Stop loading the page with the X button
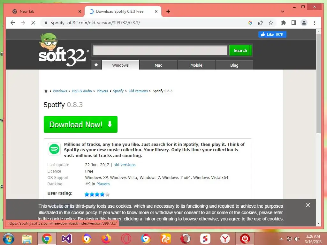Viewport: 327px width, 245px height. coord(33,23)
